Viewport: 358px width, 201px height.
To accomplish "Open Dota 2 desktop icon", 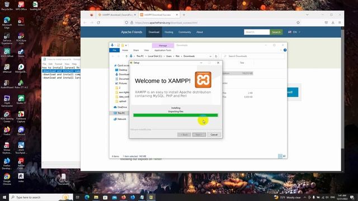I will click(21, 22).
